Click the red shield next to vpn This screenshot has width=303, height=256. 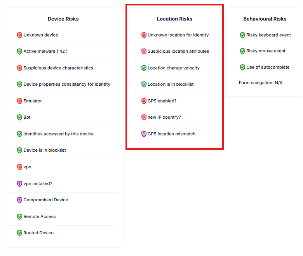[19, 167]
